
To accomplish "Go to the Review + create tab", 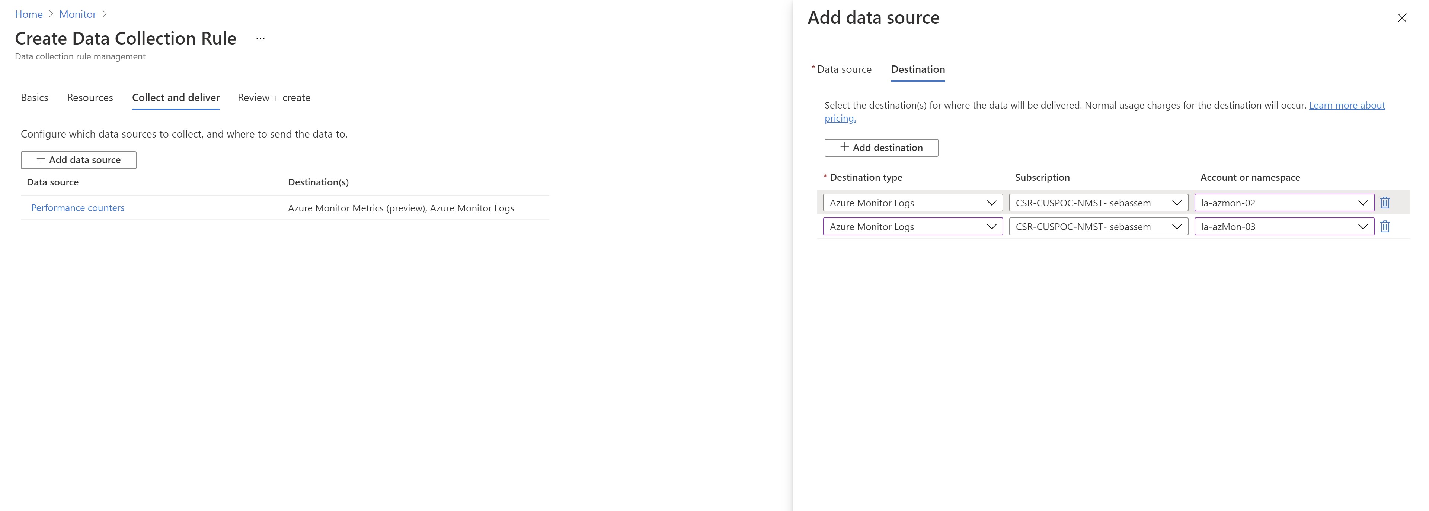I will click(274, 97).
